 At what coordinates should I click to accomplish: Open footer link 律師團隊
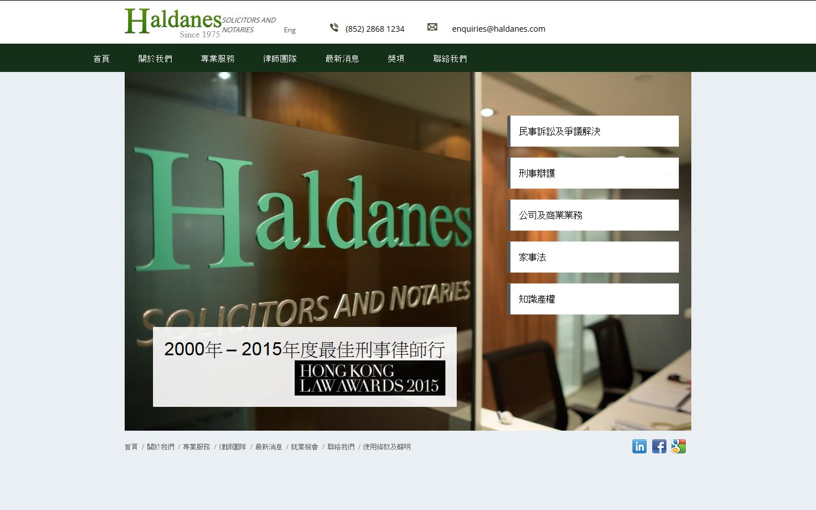(x=232, y=447)
